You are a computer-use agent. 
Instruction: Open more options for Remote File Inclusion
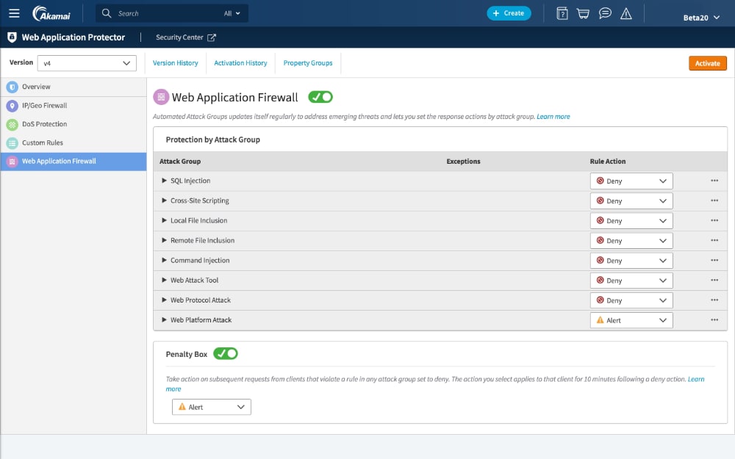(x=714, y=240)
